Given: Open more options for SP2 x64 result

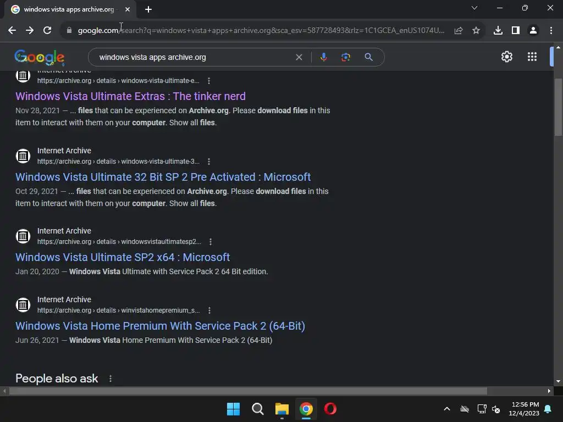Looking at the screenshot, I should coord(211,242).
